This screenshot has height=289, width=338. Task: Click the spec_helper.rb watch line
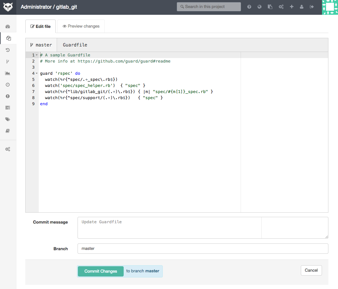95,85
